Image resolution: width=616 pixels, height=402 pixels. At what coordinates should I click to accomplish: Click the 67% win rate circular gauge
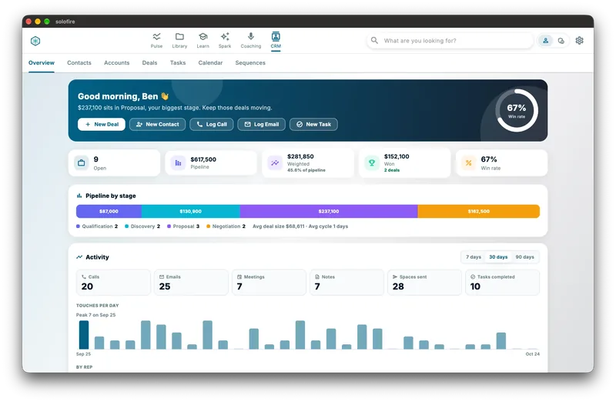click(x=517, y=110)
